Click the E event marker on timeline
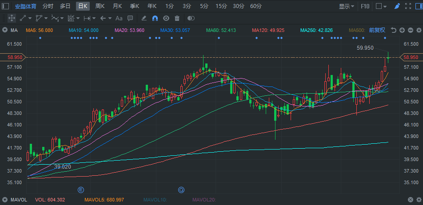Image resolution: width=423 pixels, height=205 pixels. 81,190
